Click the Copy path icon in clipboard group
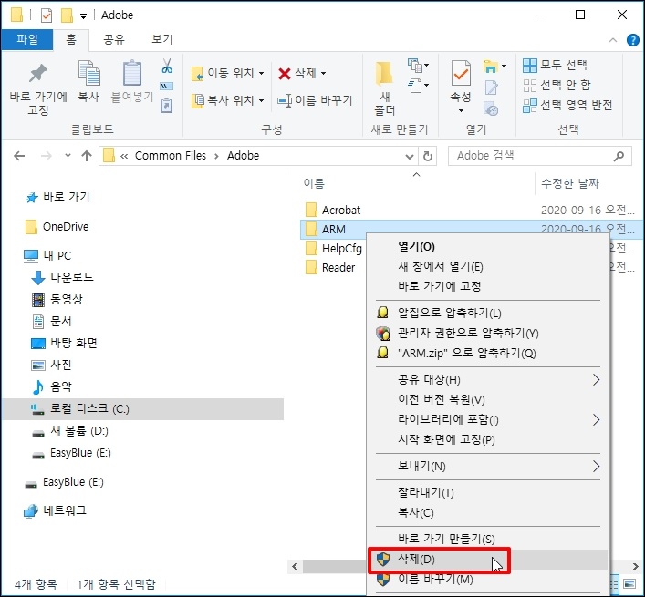Viewport: 645px width, 597px height. pyautogui.click(x=167, y=87)
